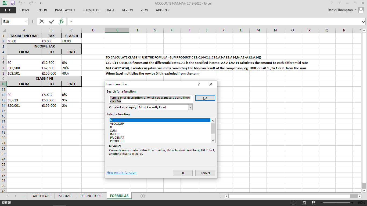Click the Cancel (X) icon beside the formula bar
Screen dimensions: 367x206
tap(42, 21)
